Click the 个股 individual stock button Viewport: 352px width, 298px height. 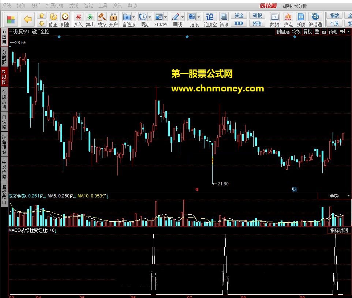[334, 23]
